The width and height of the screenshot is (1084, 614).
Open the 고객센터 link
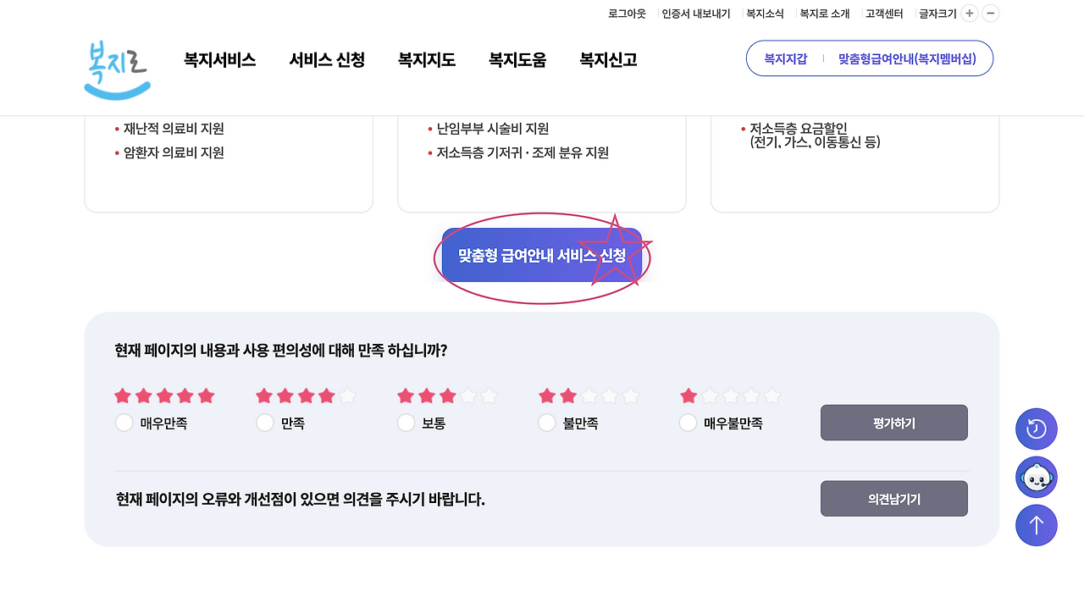point(882,13)
